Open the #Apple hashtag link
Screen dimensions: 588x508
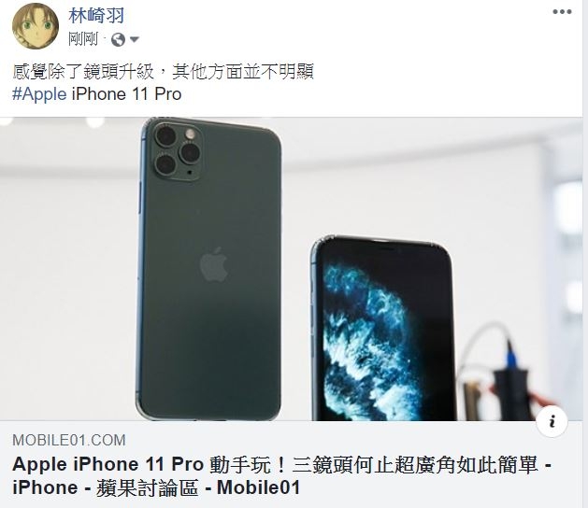pos(39,93)
